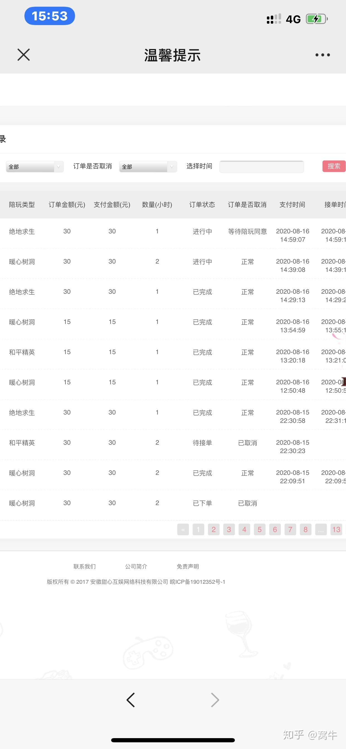Open the 联系我们 footer link
Viewport: 346px width, 749px height.
coord(85,566)
